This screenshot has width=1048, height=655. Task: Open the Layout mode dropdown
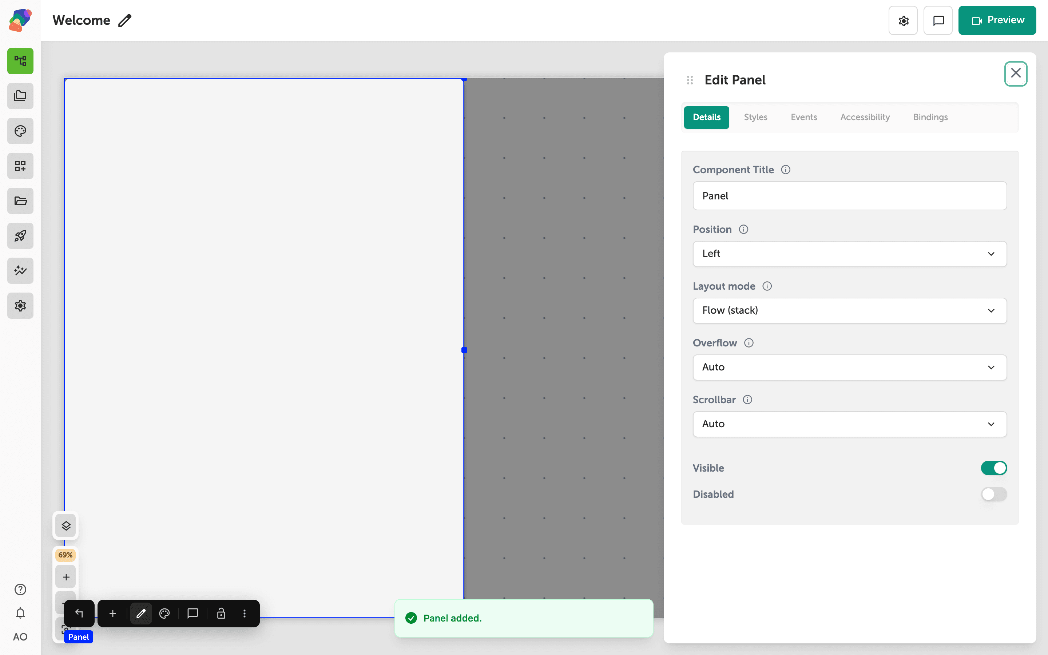tap(850, 311)
